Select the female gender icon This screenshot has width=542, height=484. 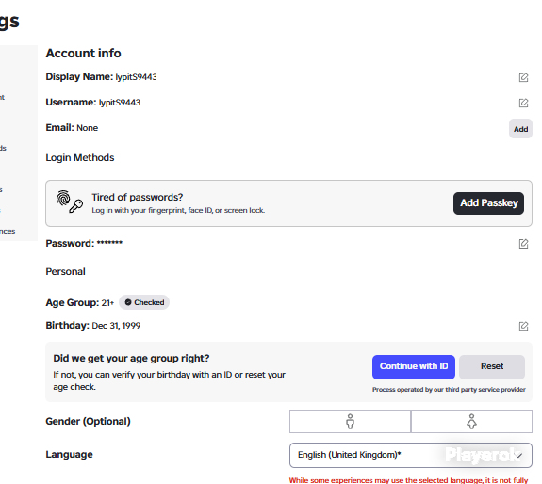(x=471, y=422)
